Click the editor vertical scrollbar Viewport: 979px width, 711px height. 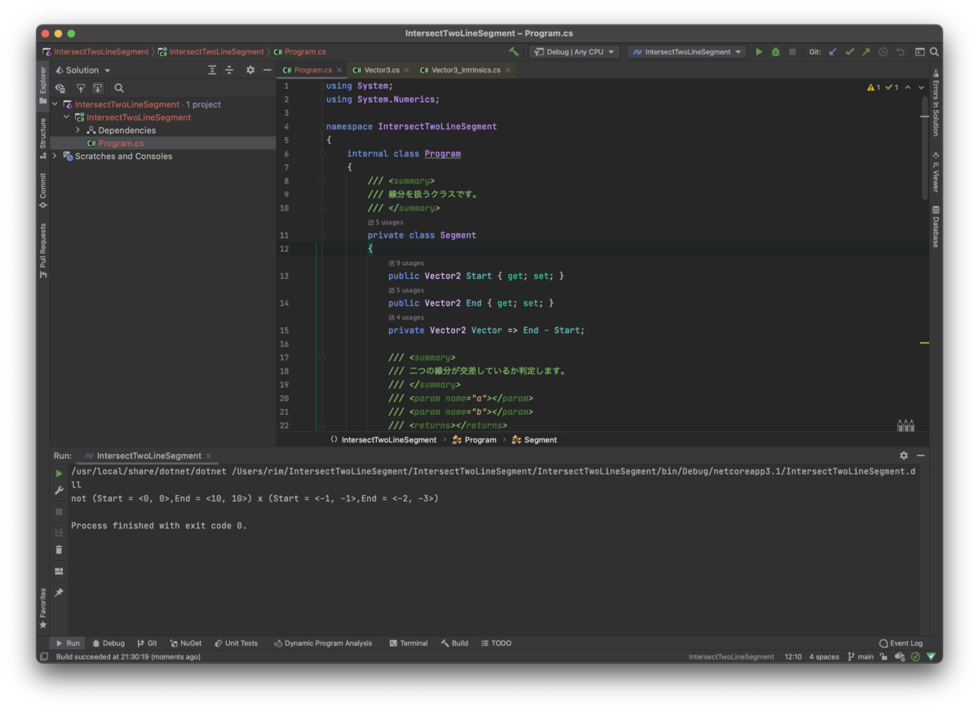[x=924, y=147]
